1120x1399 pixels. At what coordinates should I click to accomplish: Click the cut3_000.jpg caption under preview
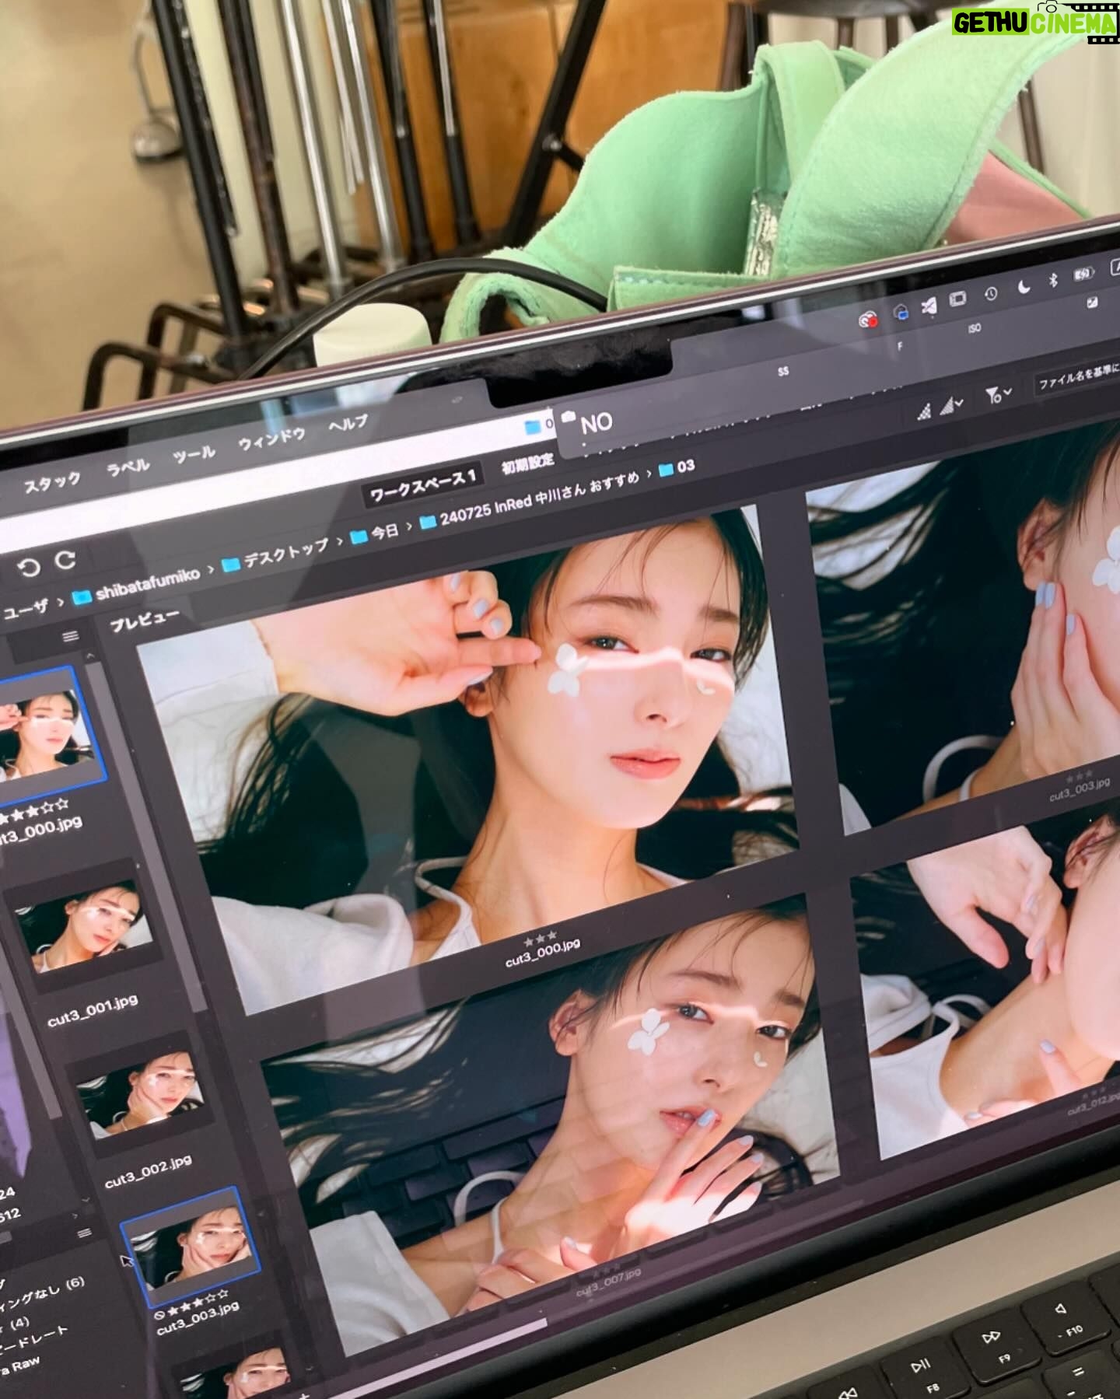click(x=543, y=953)
